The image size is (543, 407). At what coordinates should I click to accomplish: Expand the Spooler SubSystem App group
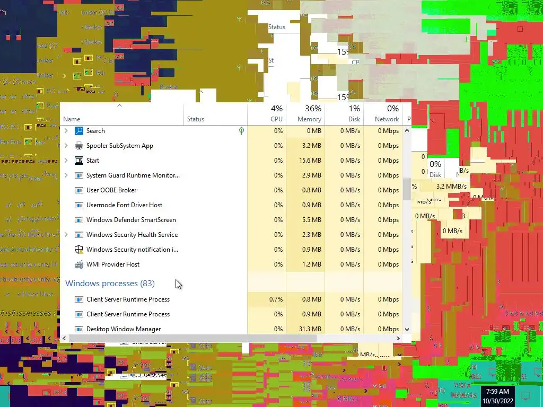[x=66, y=146]
